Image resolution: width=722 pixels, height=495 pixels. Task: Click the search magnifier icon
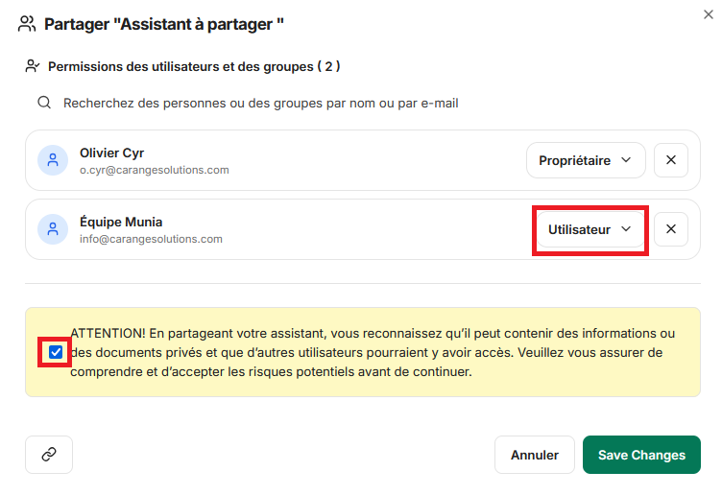point(44,102)
